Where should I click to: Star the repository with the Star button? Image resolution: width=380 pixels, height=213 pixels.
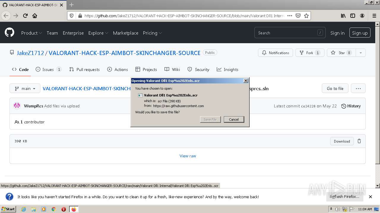(x=341, y=53)
